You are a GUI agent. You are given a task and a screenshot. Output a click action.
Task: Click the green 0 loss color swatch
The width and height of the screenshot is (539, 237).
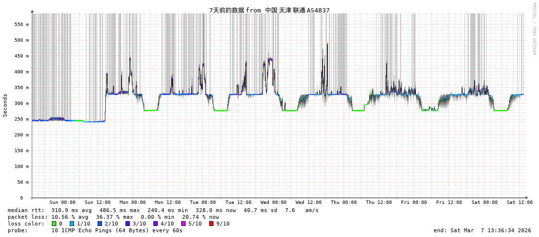(x=54, y=224)
